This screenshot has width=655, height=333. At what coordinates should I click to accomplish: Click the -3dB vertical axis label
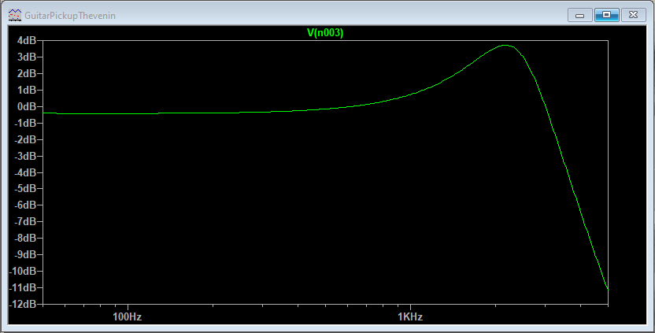click(25, 156)
